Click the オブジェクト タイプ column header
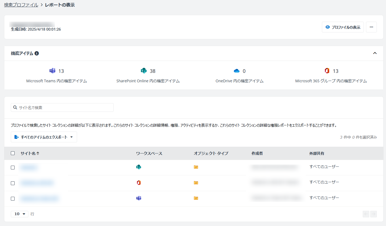 [211, 153]
